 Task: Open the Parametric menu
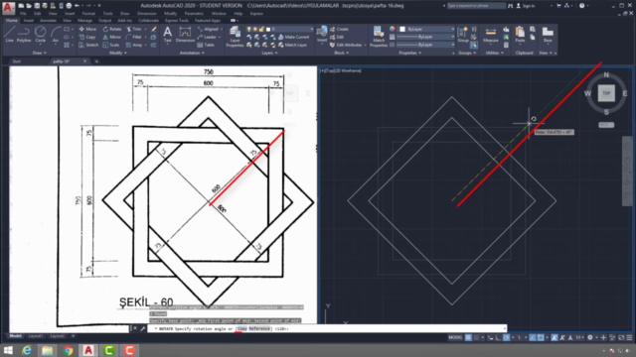pyautogui.click(x=194, y=13)
